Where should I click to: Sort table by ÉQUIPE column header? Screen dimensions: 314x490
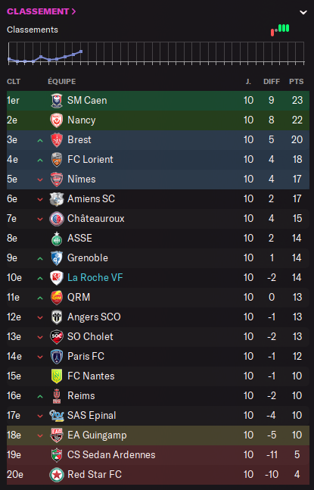pyautogui.click(x=62, y=82)
